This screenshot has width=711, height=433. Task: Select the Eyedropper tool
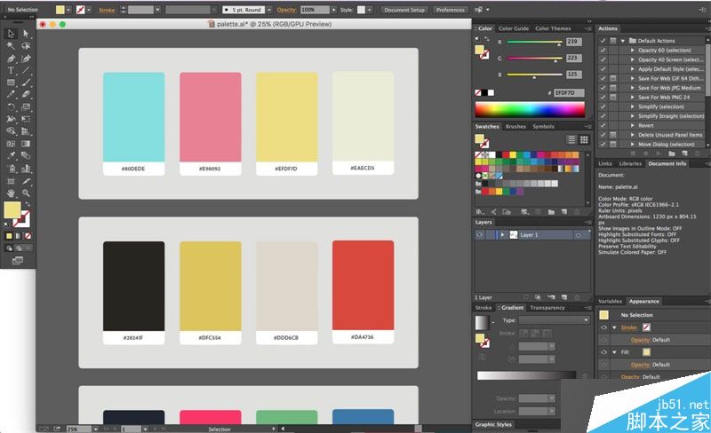[x=11, y=155]
